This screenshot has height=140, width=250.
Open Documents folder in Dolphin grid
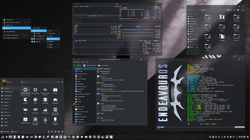click(x=222, y=18)
